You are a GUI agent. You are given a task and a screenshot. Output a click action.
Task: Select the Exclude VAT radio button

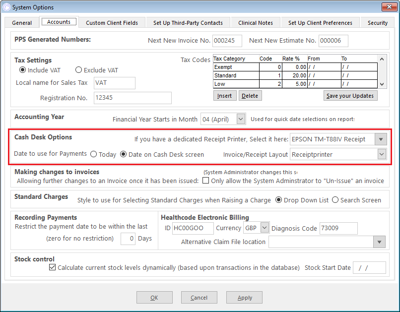click(78, 70)
